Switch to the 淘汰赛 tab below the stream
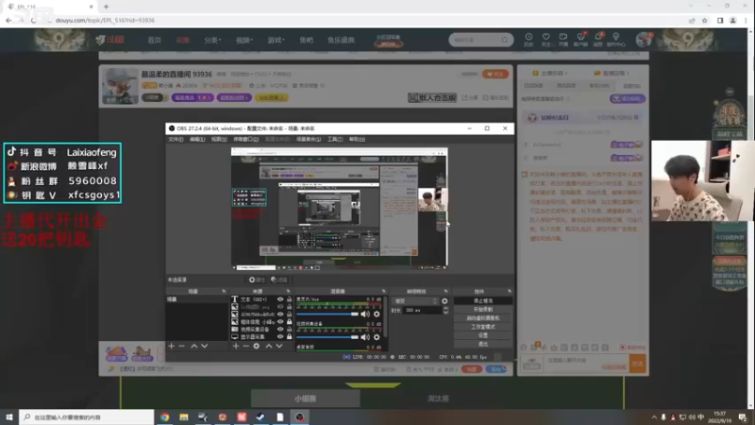This screenshot has height=425, width=755. point(438,399)
